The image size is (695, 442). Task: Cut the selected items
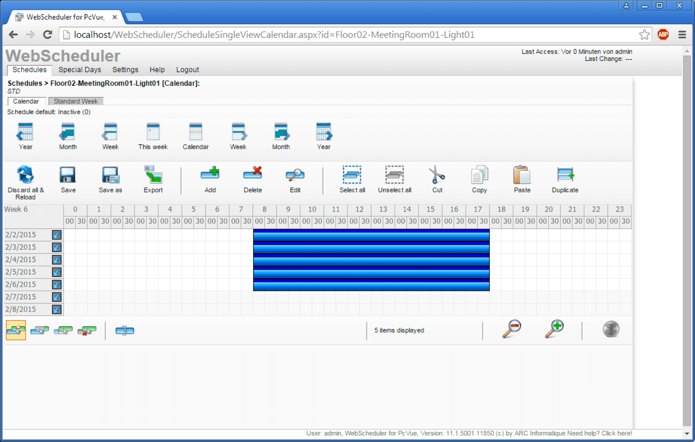click(x=437, y=179)
